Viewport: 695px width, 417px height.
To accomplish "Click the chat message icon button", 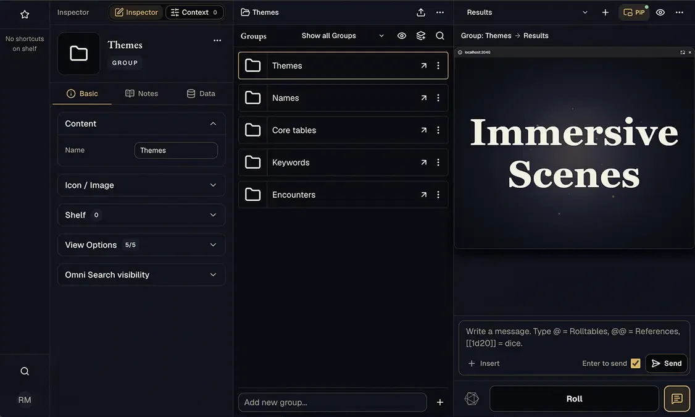I will click(x=677, y=399).
